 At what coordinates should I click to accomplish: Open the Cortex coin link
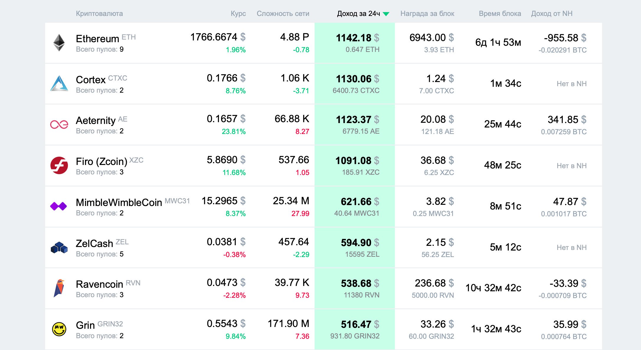click(91, 79)
